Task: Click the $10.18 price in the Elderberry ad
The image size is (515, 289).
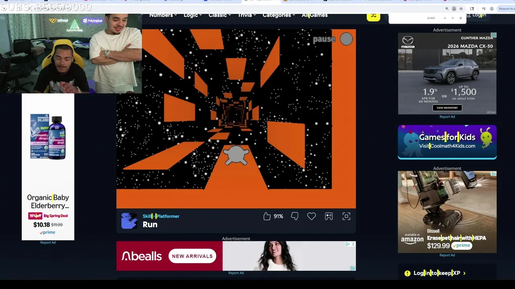Action: (x=41, y=225)
